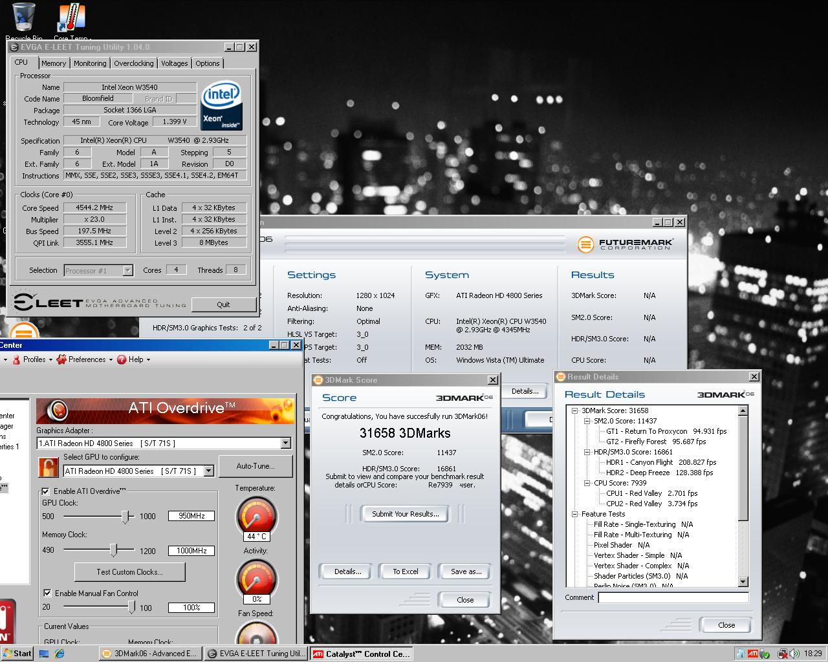Image resolution: width=828 pixels, height=662 pixels.
Task: Click Auto-Tune... button
Action: [x=256, y=466]
